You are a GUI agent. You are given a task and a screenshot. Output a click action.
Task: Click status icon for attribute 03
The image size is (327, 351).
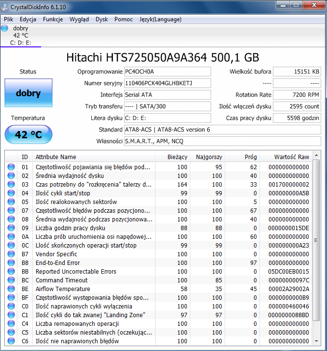(11, 185)
